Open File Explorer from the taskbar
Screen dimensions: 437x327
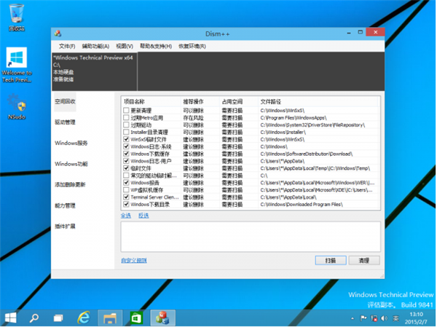[110, 318]
